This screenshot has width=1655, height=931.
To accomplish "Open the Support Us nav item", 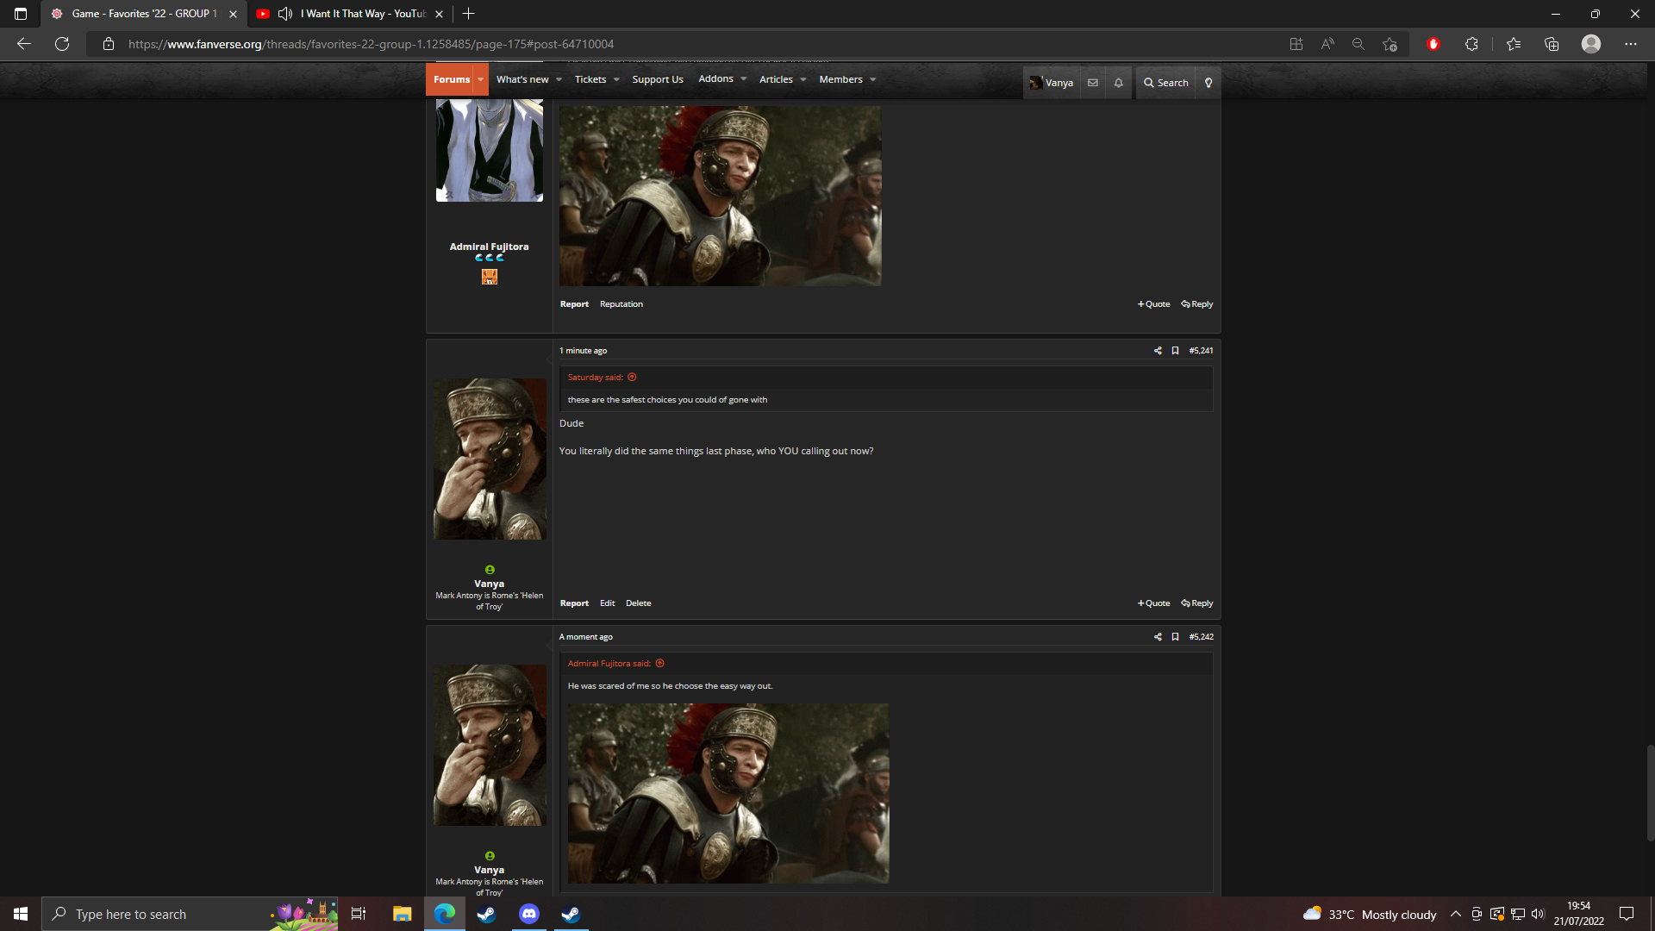I will click(x=658, y=79).
